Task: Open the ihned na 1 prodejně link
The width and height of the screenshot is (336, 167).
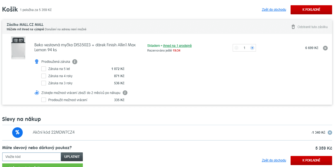Action: 177,46
